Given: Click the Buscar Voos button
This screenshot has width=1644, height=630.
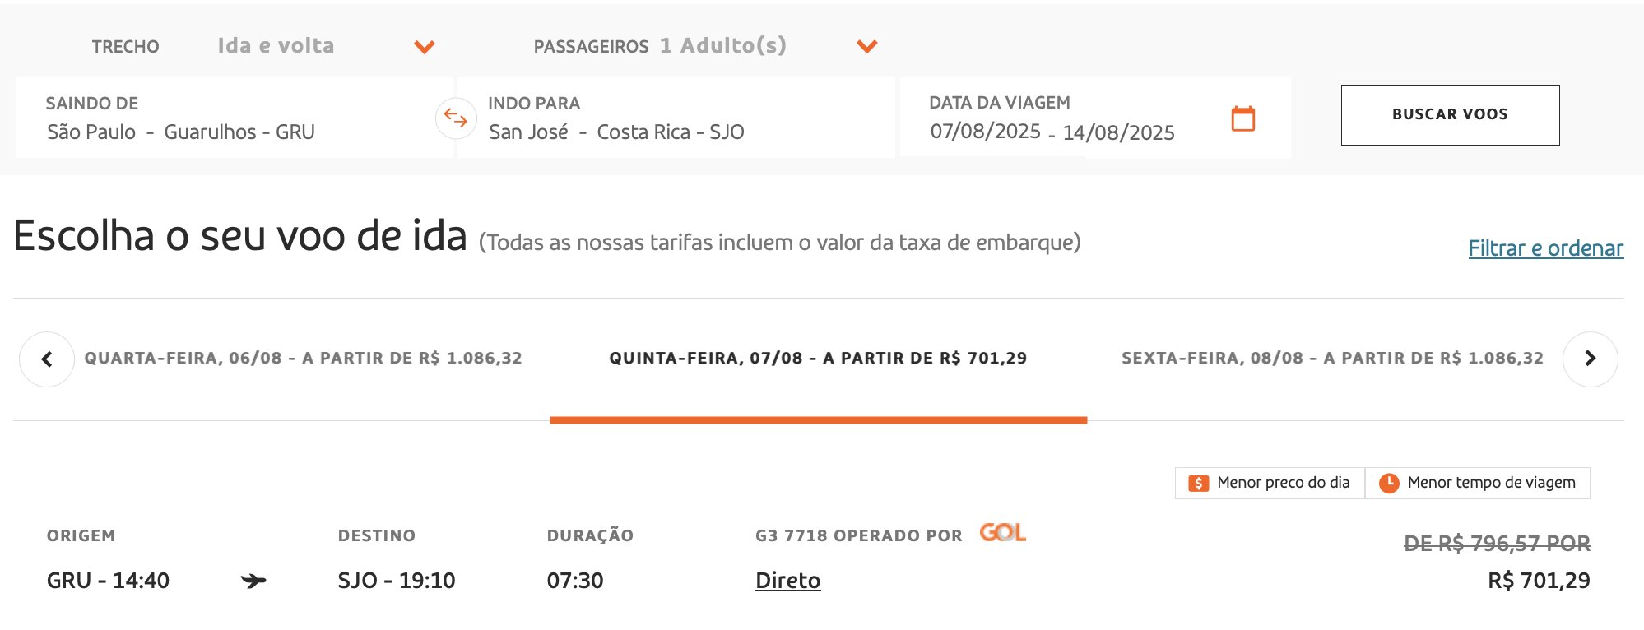Looking at the screenshot, I should click(x=1450, y=115).
